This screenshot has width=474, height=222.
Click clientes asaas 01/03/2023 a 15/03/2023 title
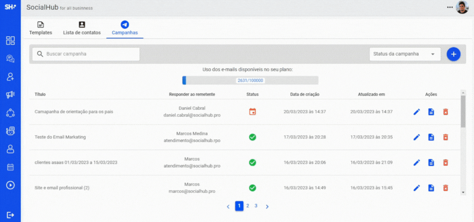76,162
